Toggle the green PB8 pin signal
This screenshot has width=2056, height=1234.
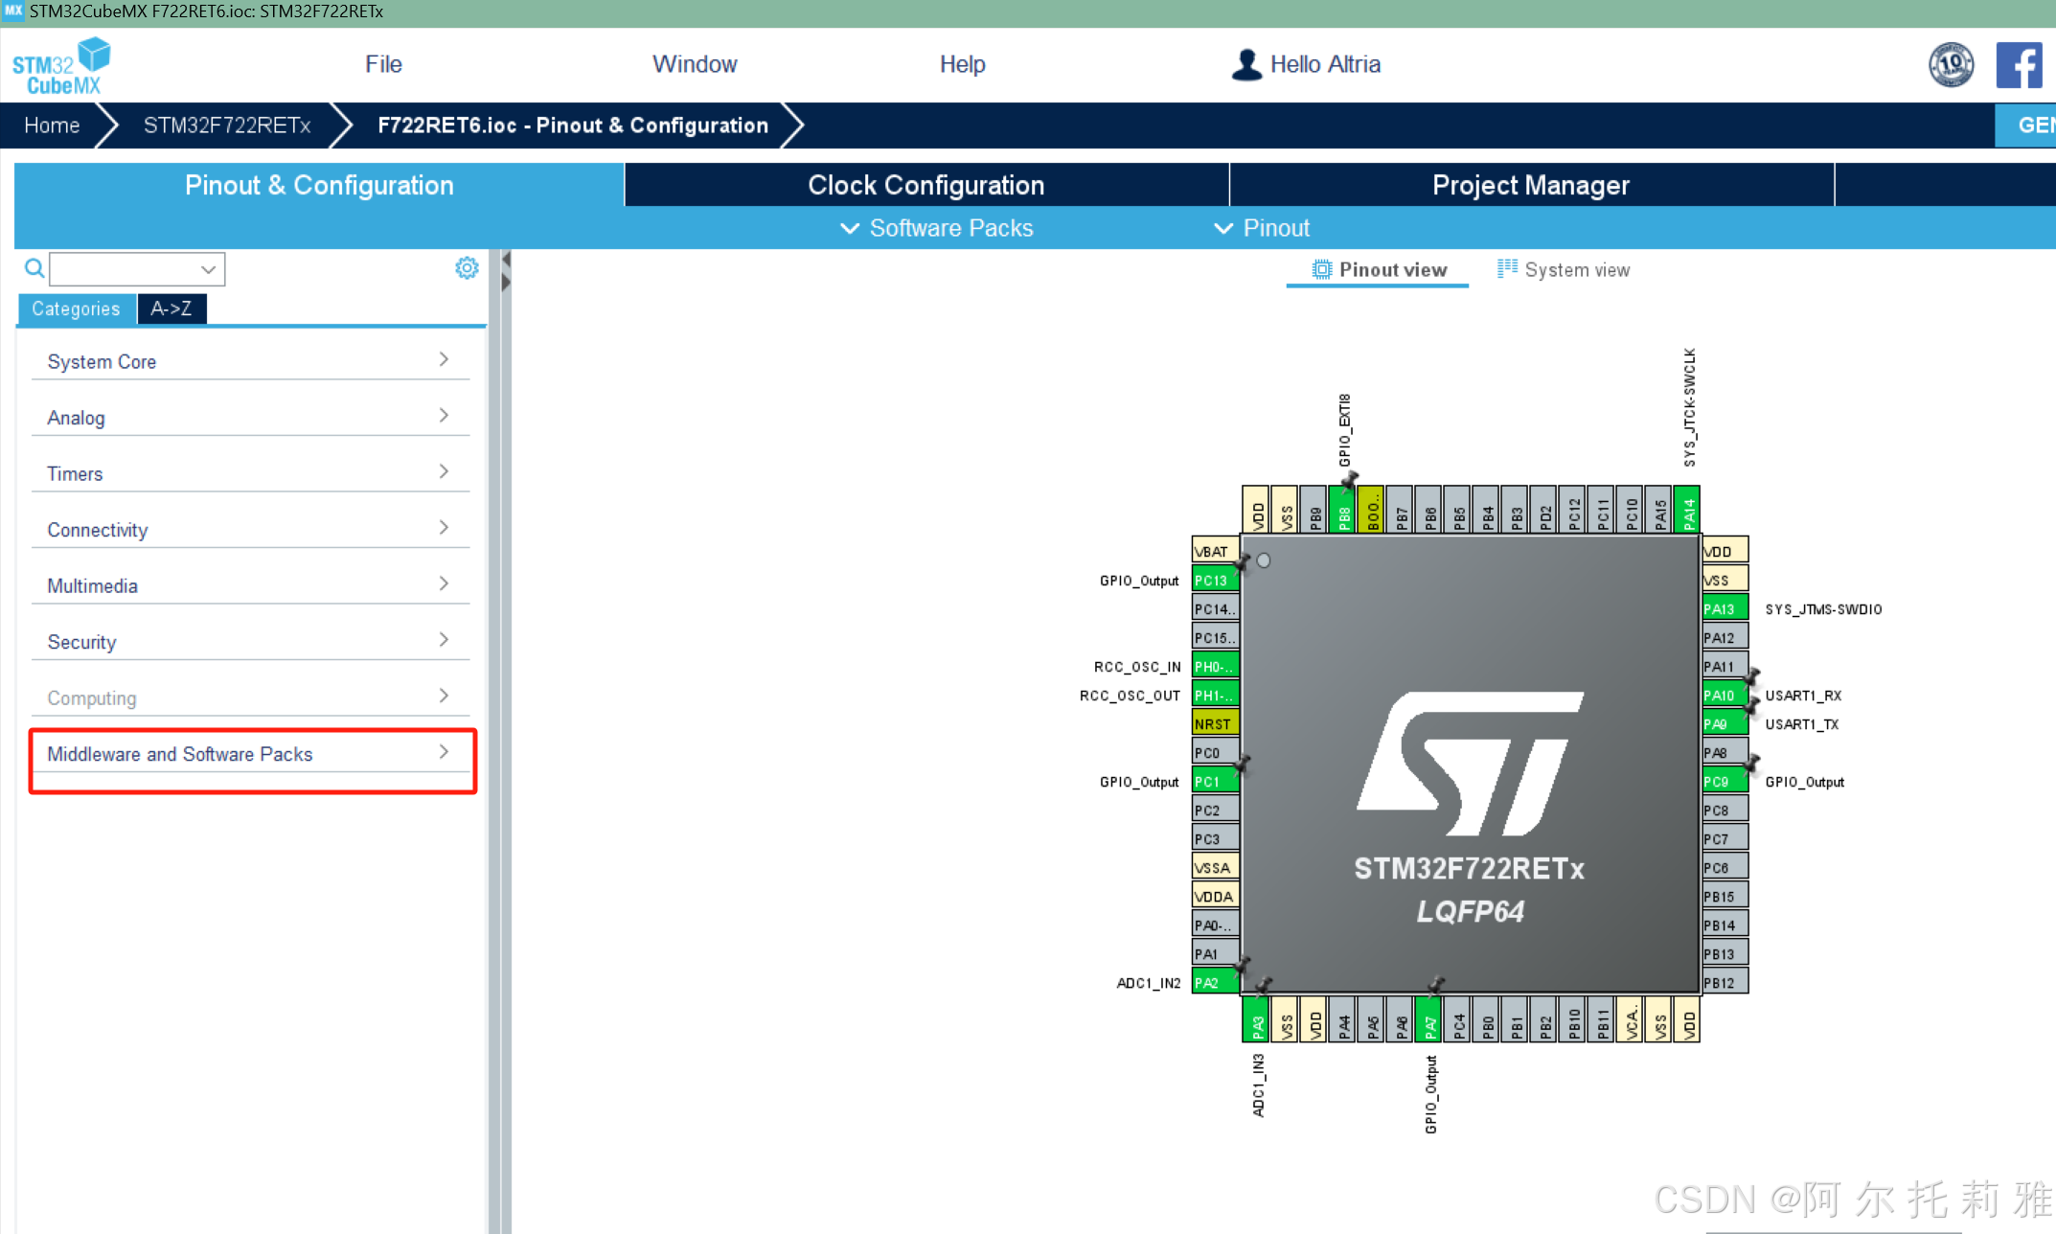1342,511
